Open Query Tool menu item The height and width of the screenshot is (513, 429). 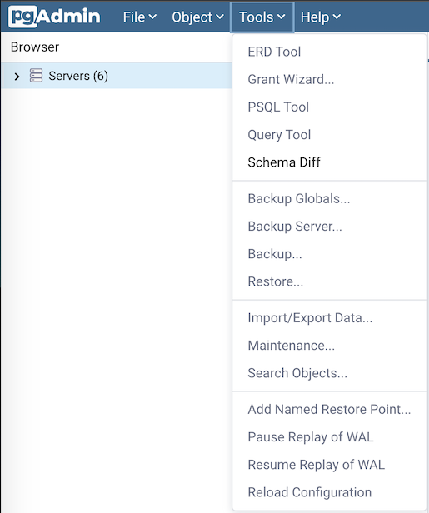[329, 135]
